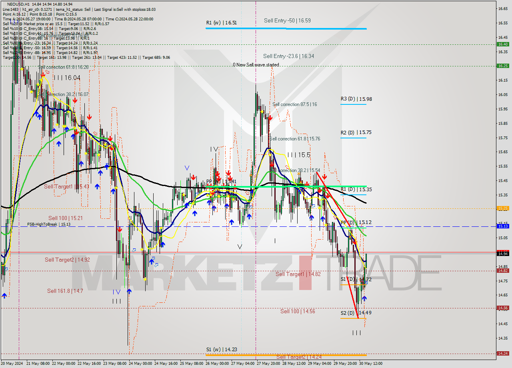Image resolution: width=512 pixels, height=368 pixels.
Task: Click the red 14.24 price tag
Action: [x=502, y=353]
